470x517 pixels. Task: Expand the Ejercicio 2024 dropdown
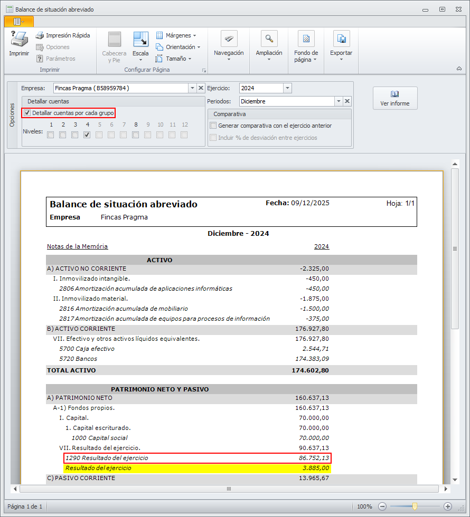pyautogui.click(x=287, y=88)
